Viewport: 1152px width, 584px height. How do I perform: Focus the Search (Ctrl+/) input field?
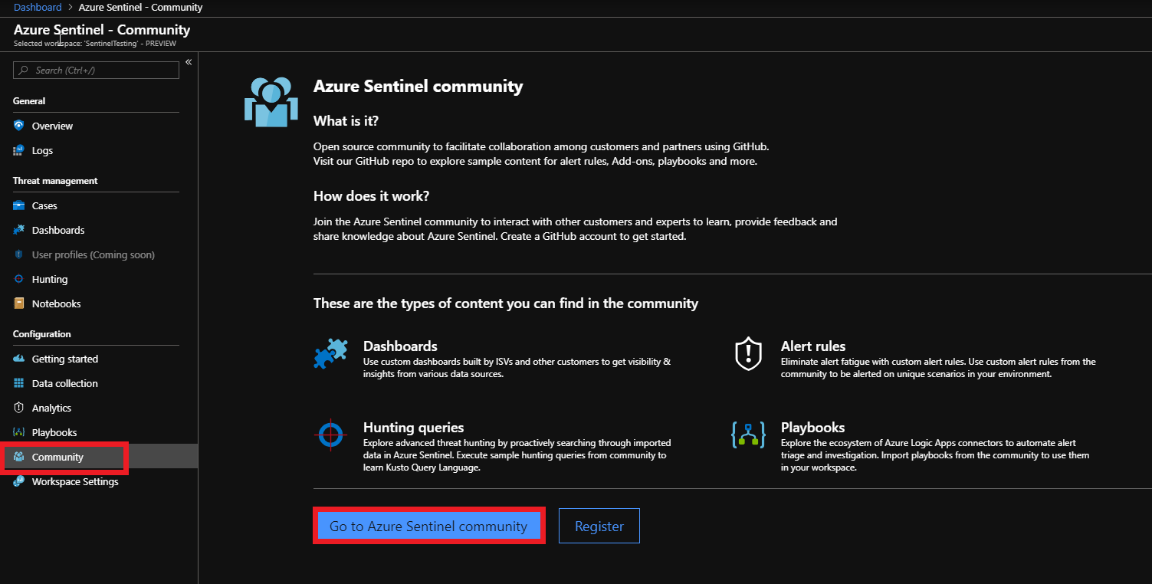pyautogui.click(x=96, y=70)
